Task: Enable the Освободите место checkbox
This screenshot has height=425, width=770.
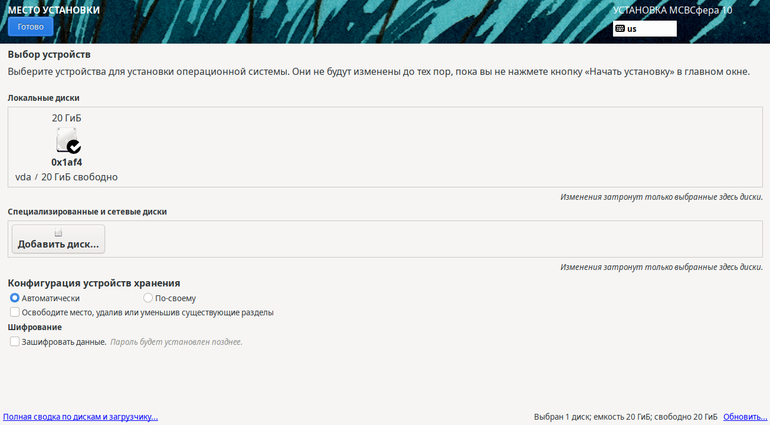Action: point(15,312)
